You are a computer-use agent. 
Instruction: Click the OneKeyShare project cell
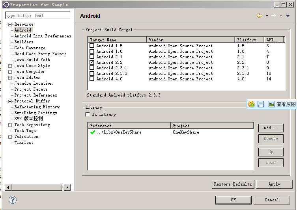click(x=186, y=132)
